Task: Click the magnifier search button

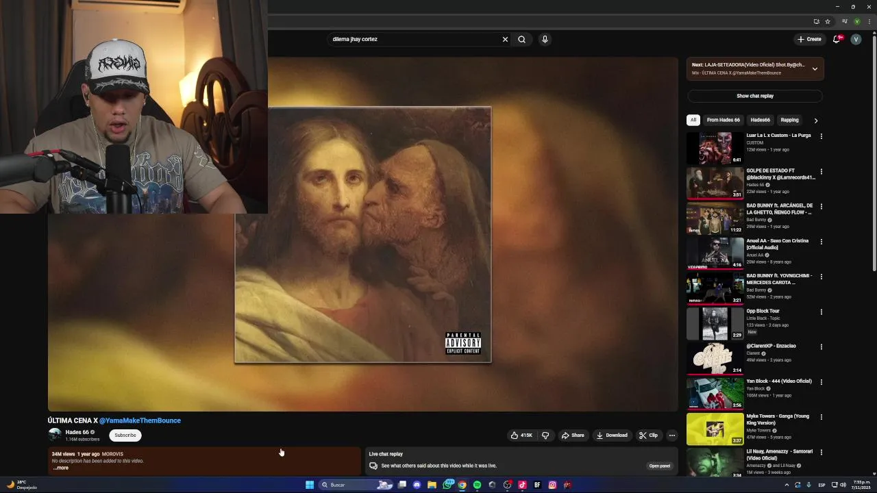Action: point(521,39)
